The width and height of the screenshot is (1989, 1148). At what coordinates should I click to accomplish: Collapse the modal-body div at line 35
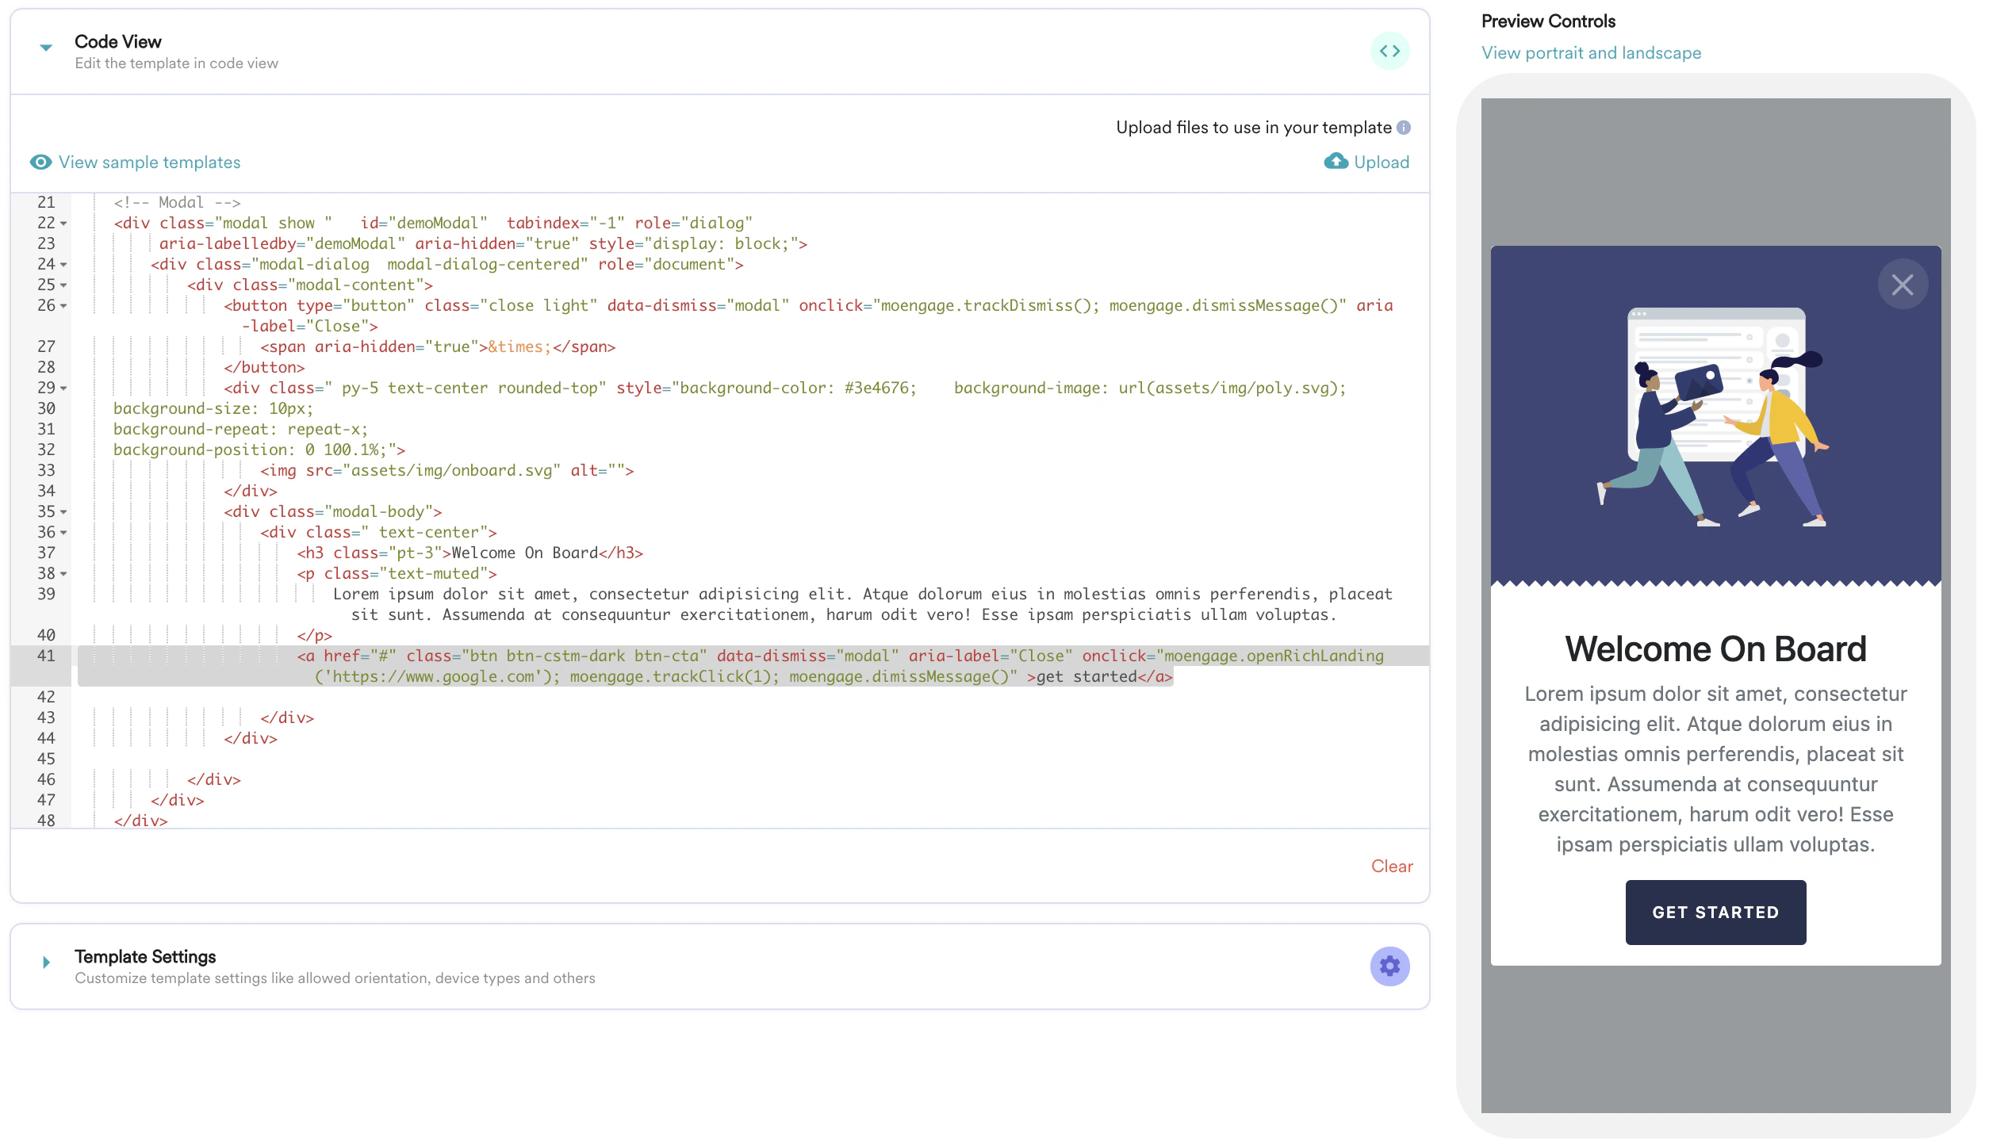(63, 513)
